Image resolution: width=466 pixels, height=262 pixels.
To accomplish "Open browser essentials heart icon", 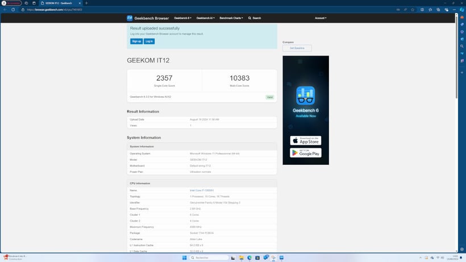I will (x=446, y=10).
